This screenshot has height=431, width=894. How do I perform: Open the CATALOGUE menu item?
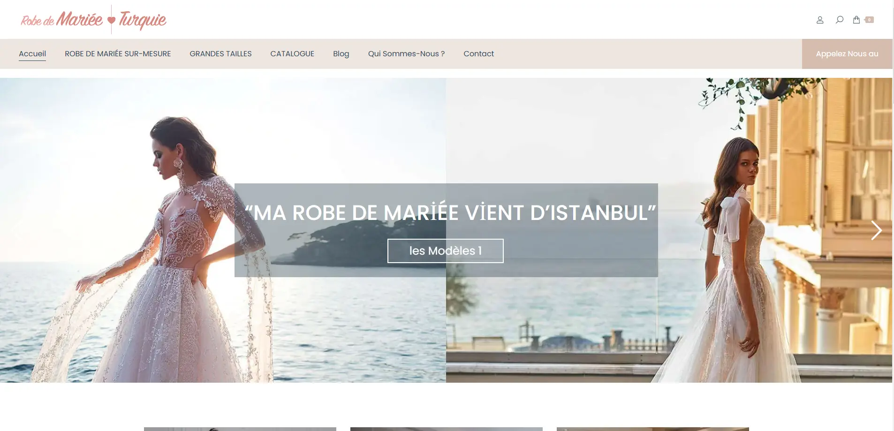click(x=292, y=53)
